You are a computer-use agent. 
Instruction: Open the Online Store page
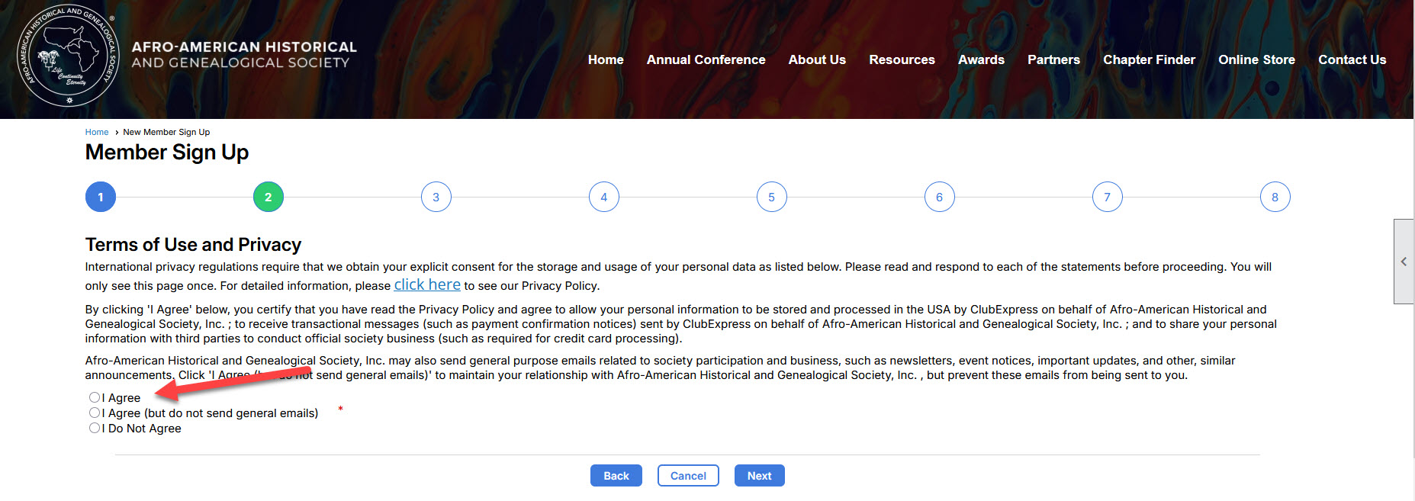[x=1256, y=59]
